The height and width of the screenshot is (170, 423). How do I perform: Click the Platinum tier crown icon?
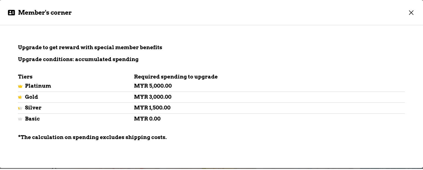20,86
